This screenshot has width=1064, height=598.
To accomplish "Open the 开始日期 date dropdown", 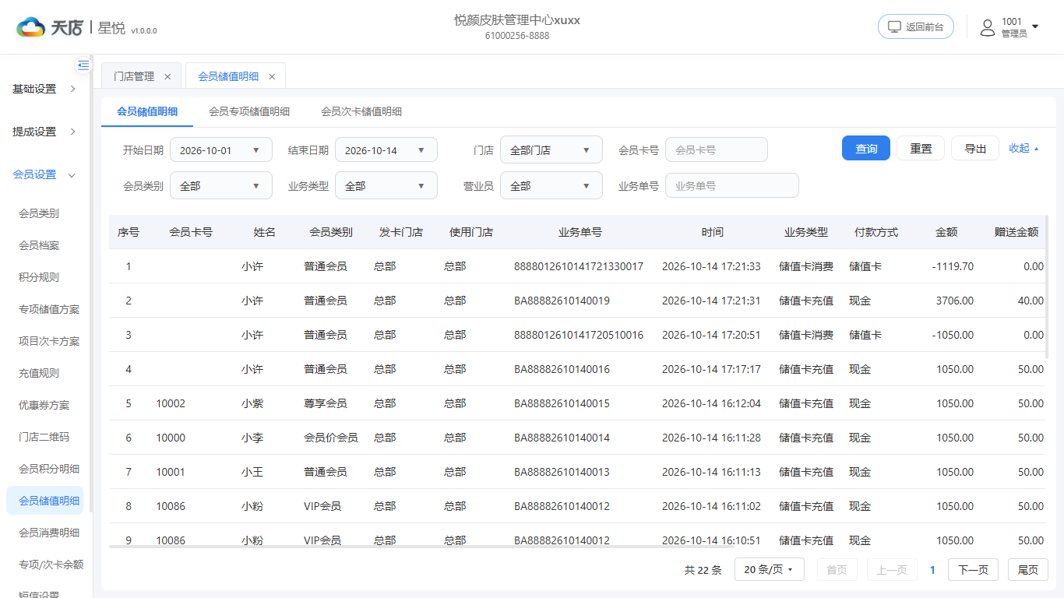I will point(221,150).
